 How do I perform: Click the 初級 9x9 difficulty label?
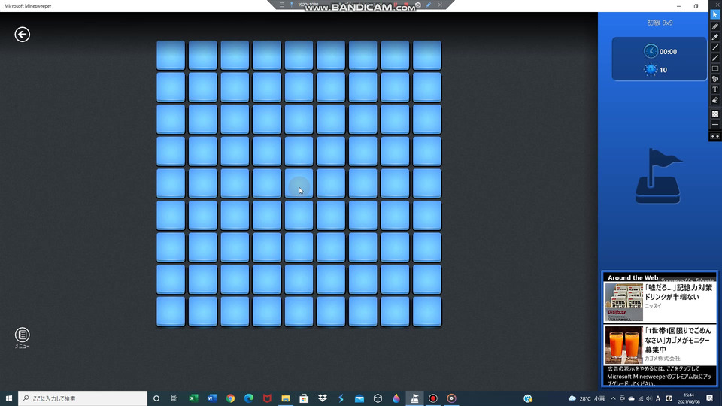pos(660,23)
